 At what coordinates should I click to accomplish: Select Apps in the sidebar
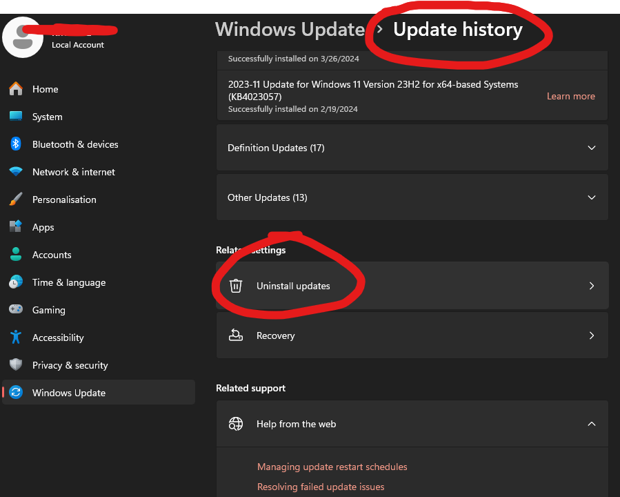point(99,227)
